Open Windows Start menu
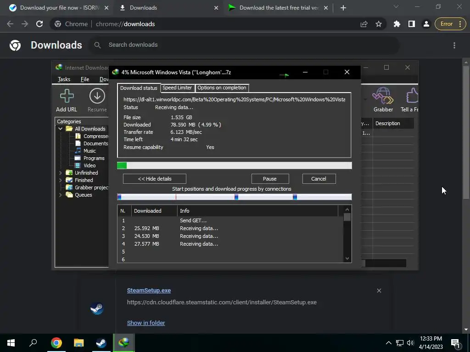Screen dimensions: 470x352 pyautogui.click(x=11, y=343)
